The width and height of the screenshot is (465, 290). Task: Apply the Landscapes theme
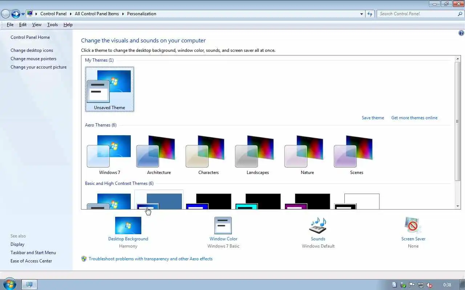point(258,155)
